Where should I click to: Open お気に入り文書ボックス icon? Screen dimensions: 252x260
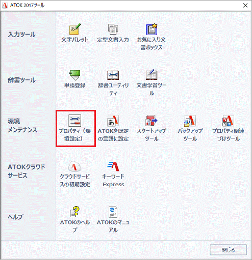point(152,29)
